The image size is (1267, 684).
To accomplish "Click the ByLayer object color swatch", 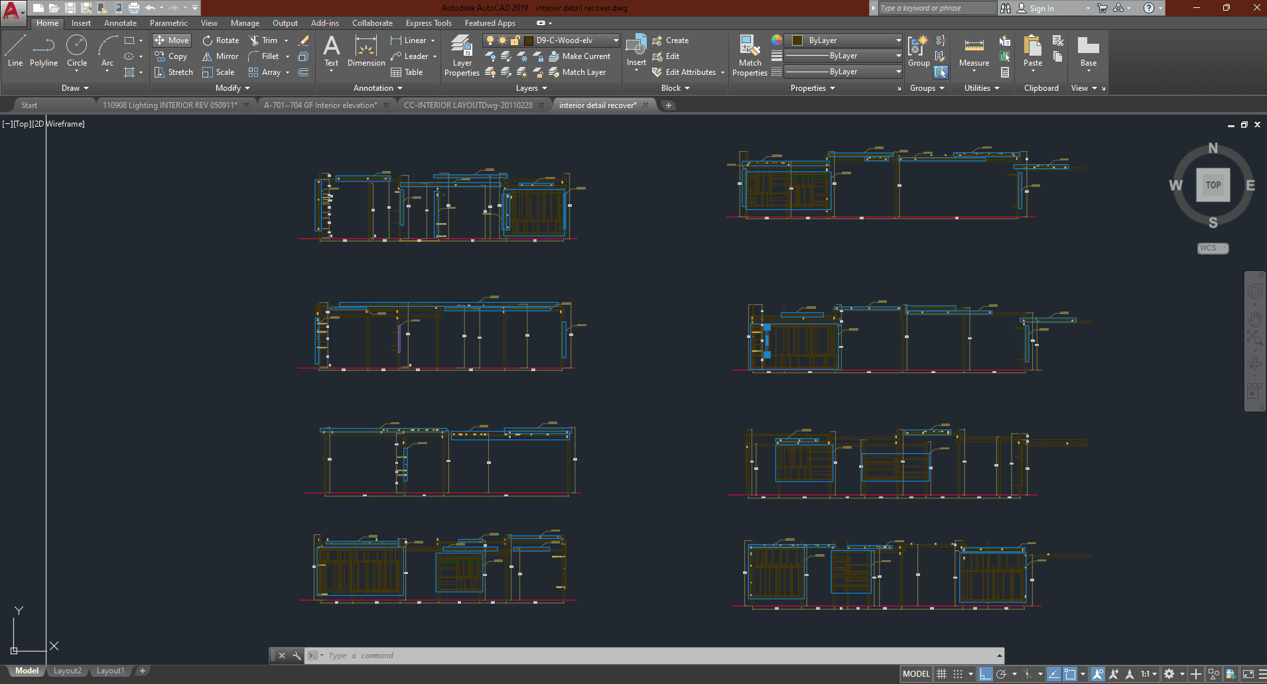I will (797, 40).
